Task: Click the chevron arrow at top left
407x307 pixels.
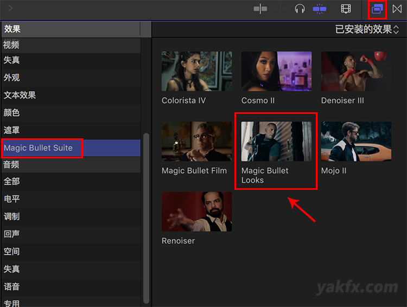Action: (x=10, y=8)
